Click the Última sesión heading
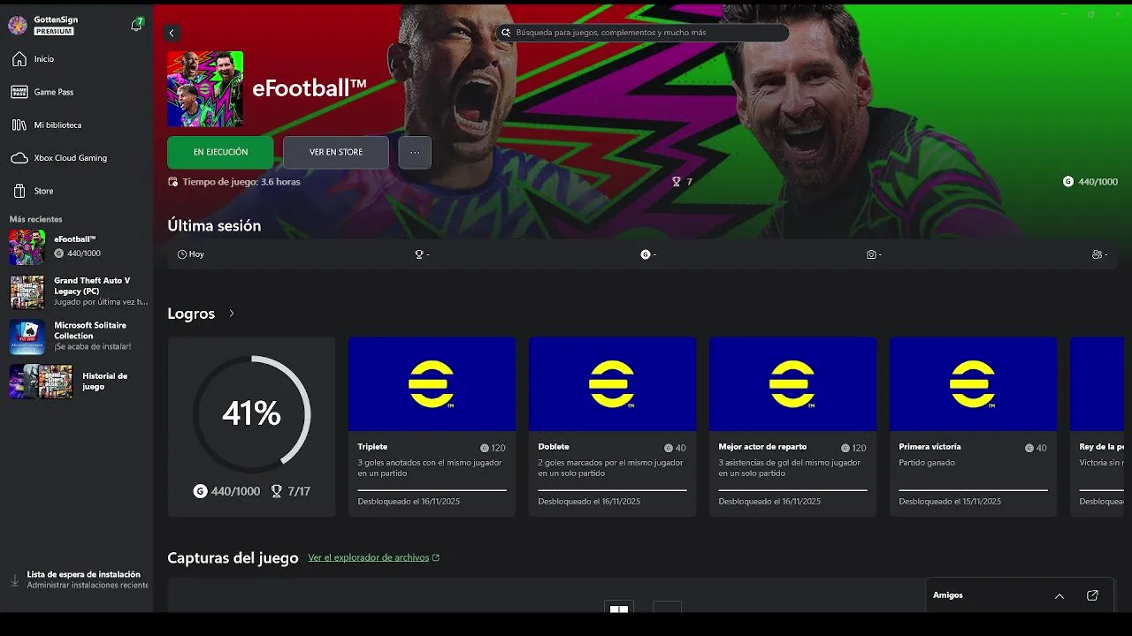The image size is (1132, 636). [x=214, y=225]
